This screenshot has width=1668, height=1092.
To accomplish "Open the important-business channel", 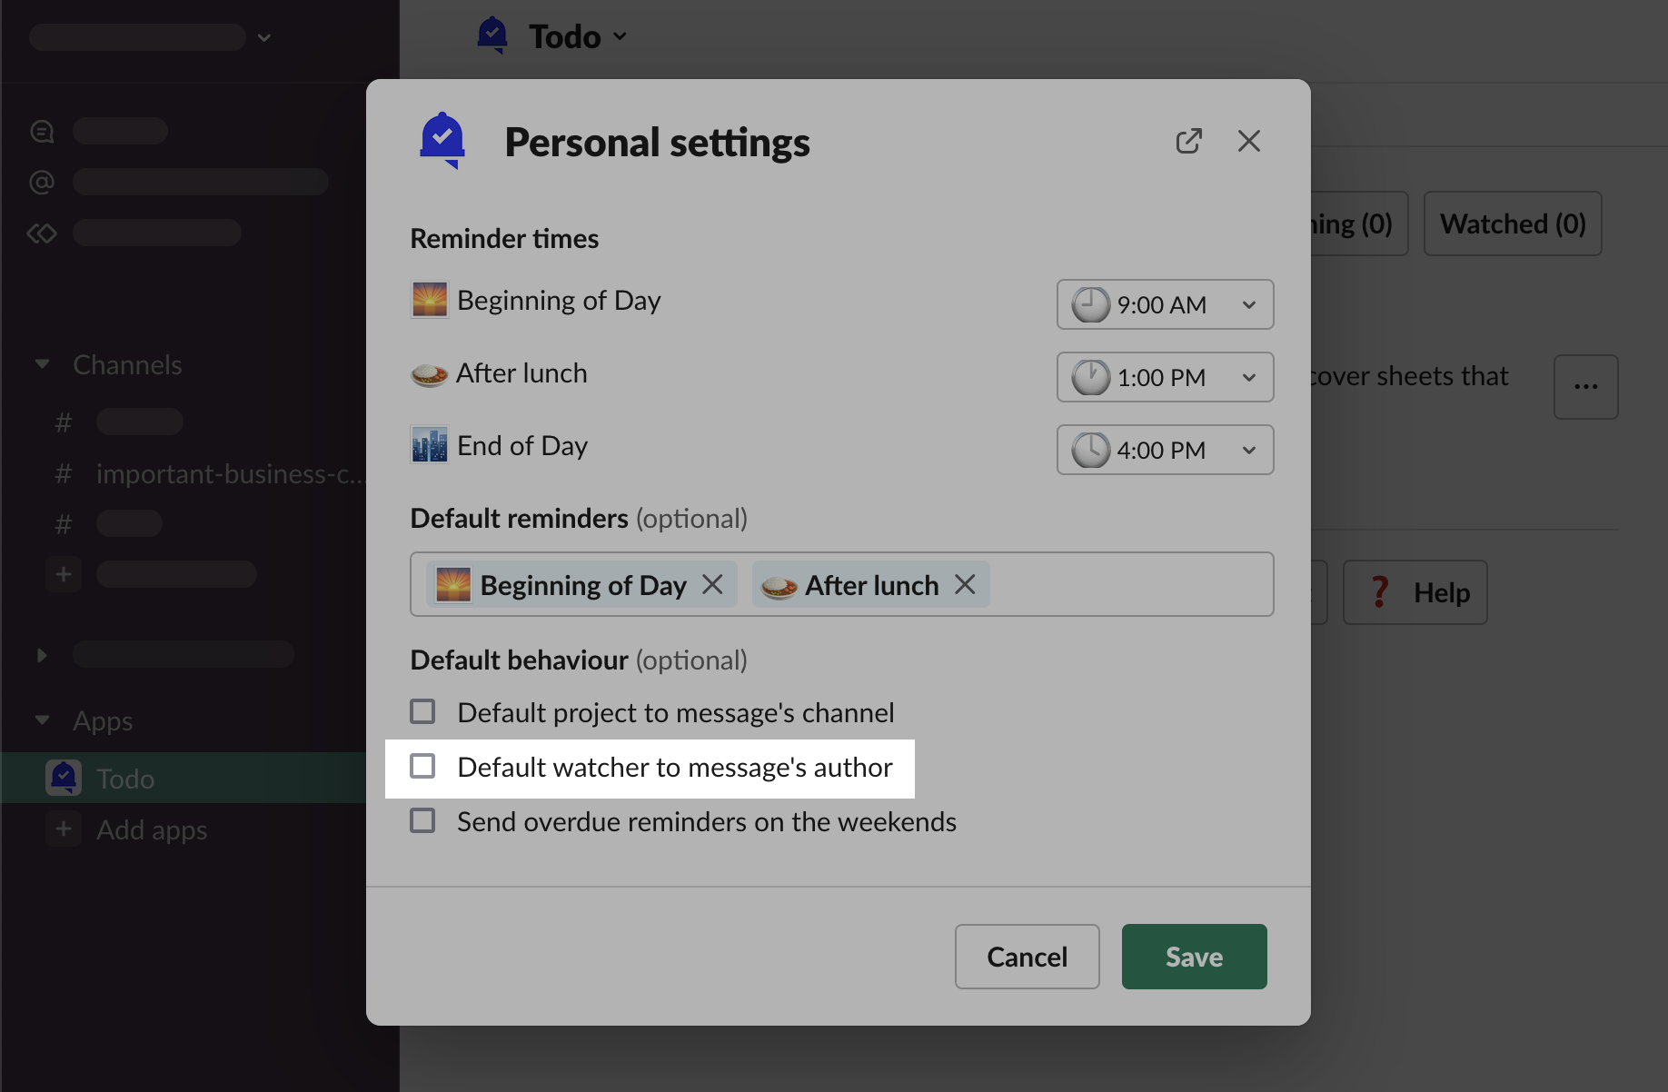I will coord(227,473).
